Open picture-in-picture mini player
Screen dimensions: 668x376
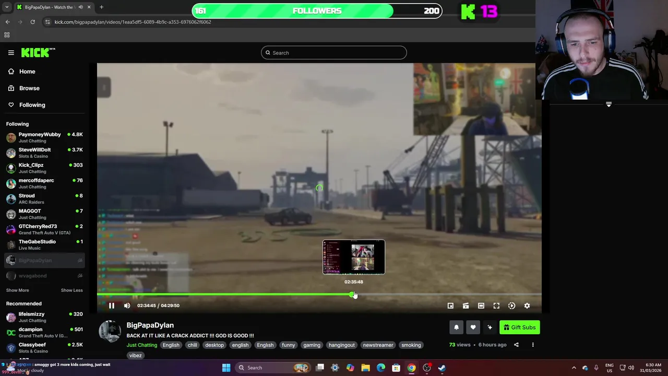450,305
